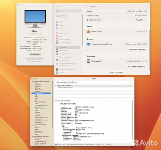Open Фокусирование (Focus) in settings sidebar

point(63,39)
